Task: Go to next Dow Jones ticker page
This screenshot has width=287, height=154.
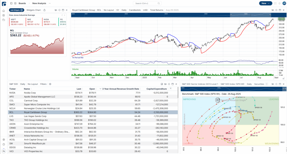Action: (x=65, y=15)
